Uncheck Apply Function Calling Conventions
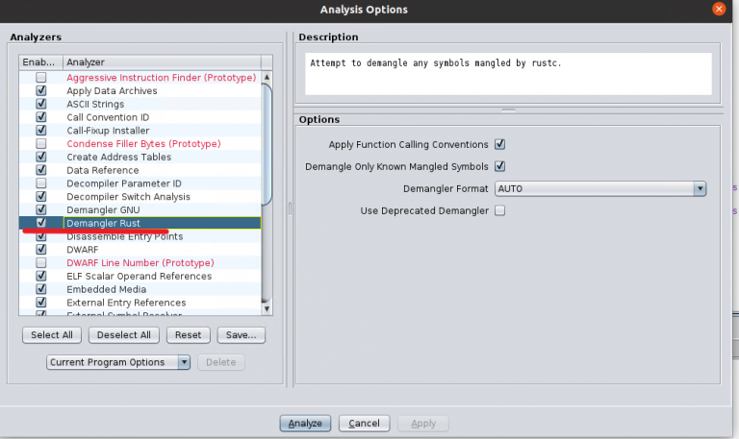The width and height of the screenshot is (739, 439). pos(499,144)
